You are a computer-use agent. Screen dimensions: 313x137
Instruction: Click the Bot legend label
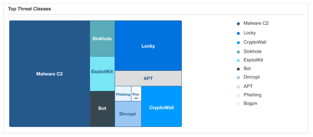(247, 69)
